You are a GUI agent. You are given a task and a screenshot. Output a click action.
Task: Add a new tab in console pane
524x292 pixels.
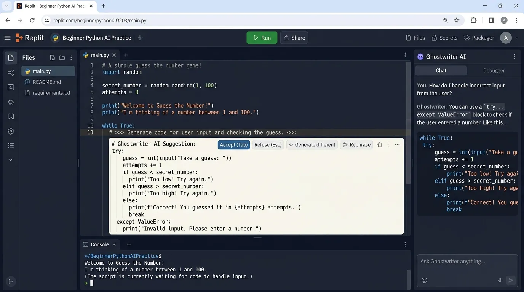tap(129, 244)
